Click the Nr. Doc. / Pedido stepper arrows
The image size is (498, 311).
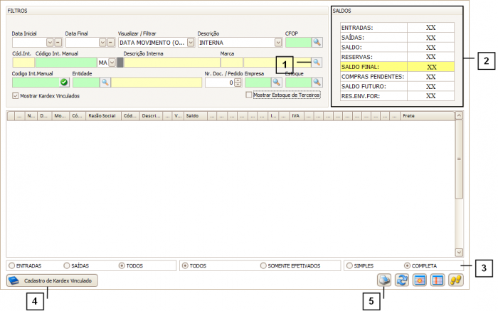point(238,83)
